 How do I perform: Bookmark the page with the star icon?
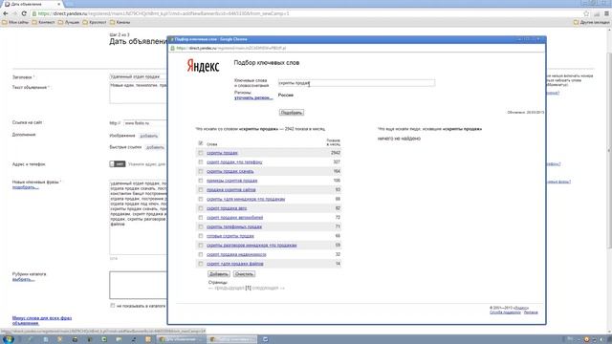pyautogui.click(x=586, y=13)
